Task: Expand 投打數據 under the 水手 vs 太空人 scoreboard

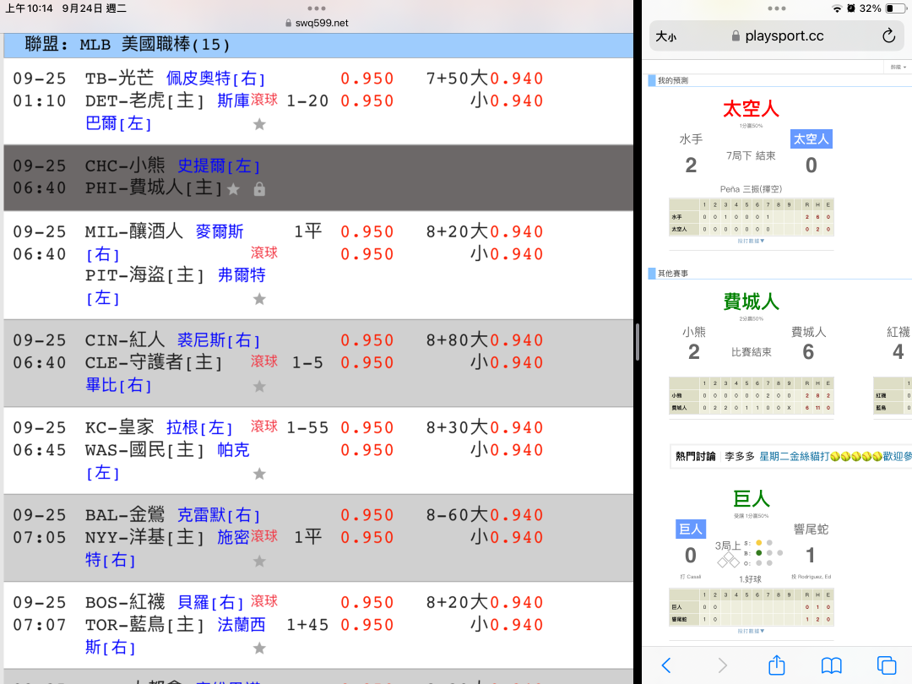Action: pos(751,241)
